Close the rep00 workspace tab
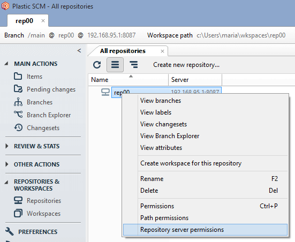 coord(43,20)
